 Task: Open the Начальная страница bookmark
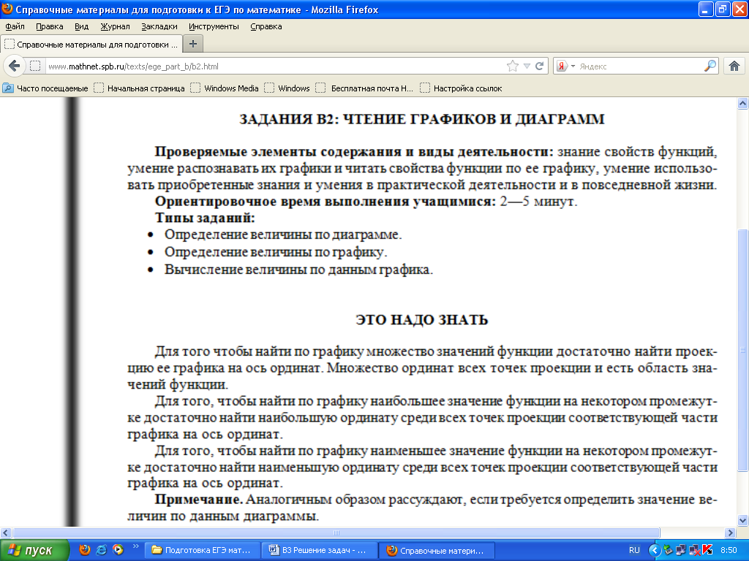pyautogui.click(x=140, y=88)
